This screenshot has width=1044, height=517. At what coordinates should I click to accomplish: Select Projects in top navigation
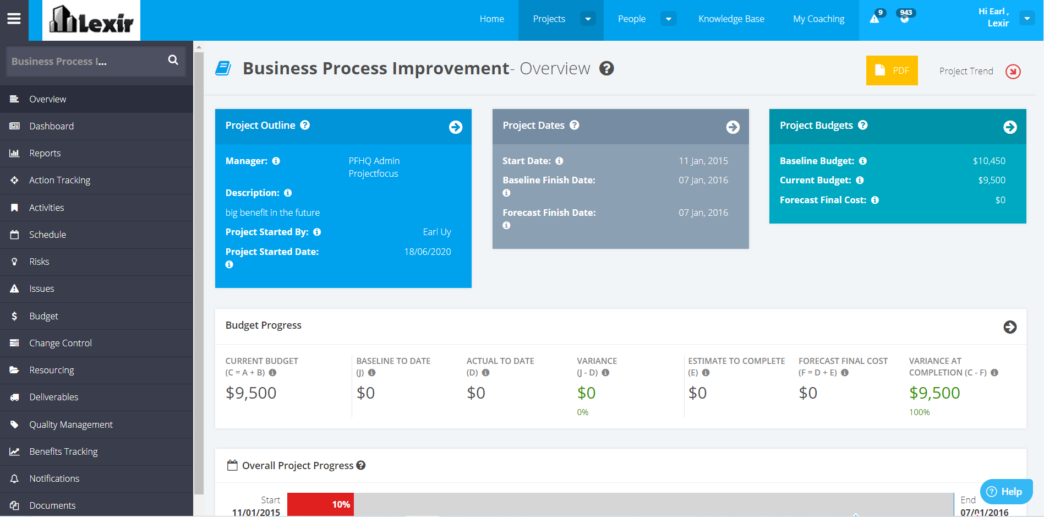(549, 19)
